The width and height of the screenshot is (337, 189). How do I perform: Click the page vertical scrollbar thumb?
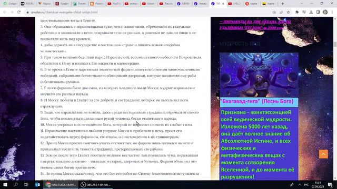pyautogui.click(x=335, y=44)
